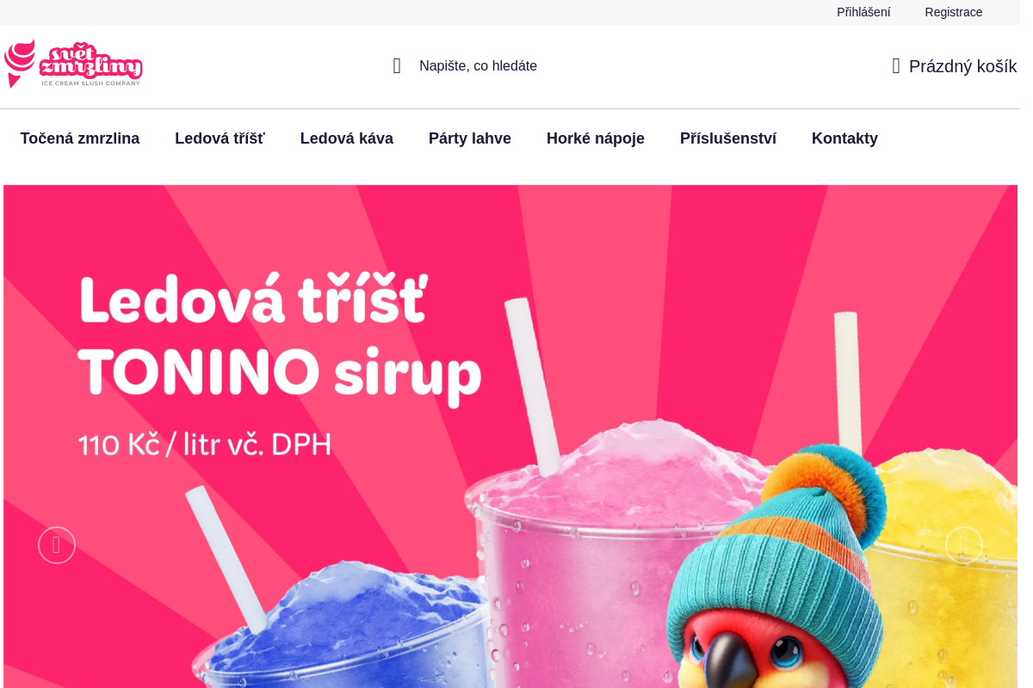Click the 110 Kč / litr price text
1033x688 pixels.
point(205,445)
